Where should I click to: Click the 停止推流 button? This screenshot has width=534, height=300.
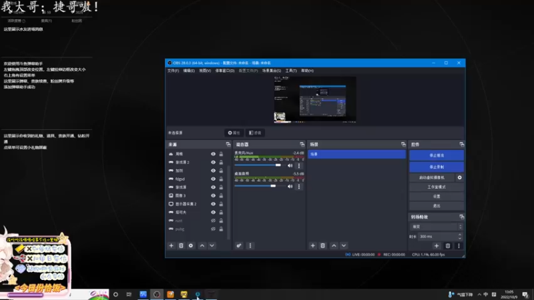(437, 155)
